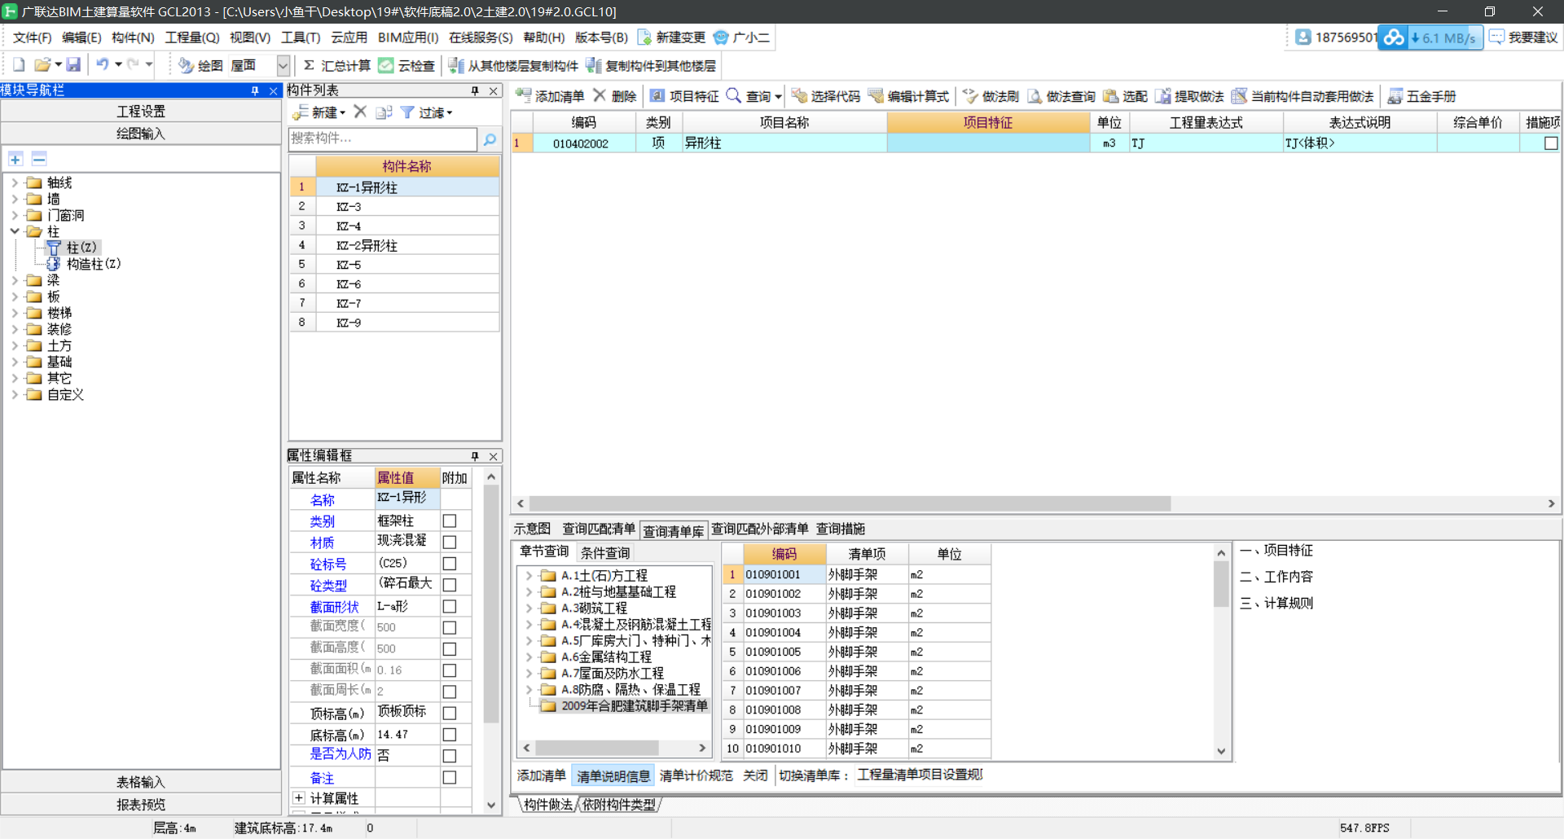This screenshot has width=1564, height=839.
Task: Toggle 附加 checkbox for 材质
Action: click(449, 542)
